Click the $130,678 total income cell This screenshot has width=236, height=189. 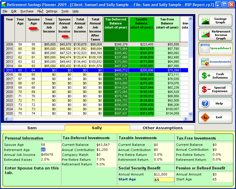80,44
